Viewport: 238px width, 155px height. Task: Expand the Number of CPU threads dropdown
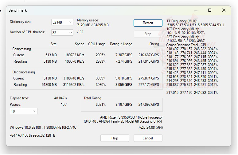62,33
